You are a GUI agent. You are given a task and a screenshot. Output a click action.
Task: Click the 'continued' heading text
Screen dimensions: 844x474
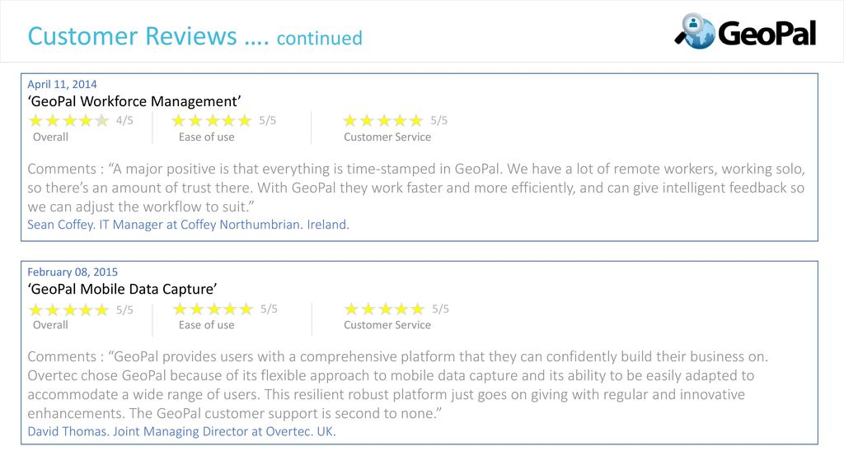(x=320, y=38)
